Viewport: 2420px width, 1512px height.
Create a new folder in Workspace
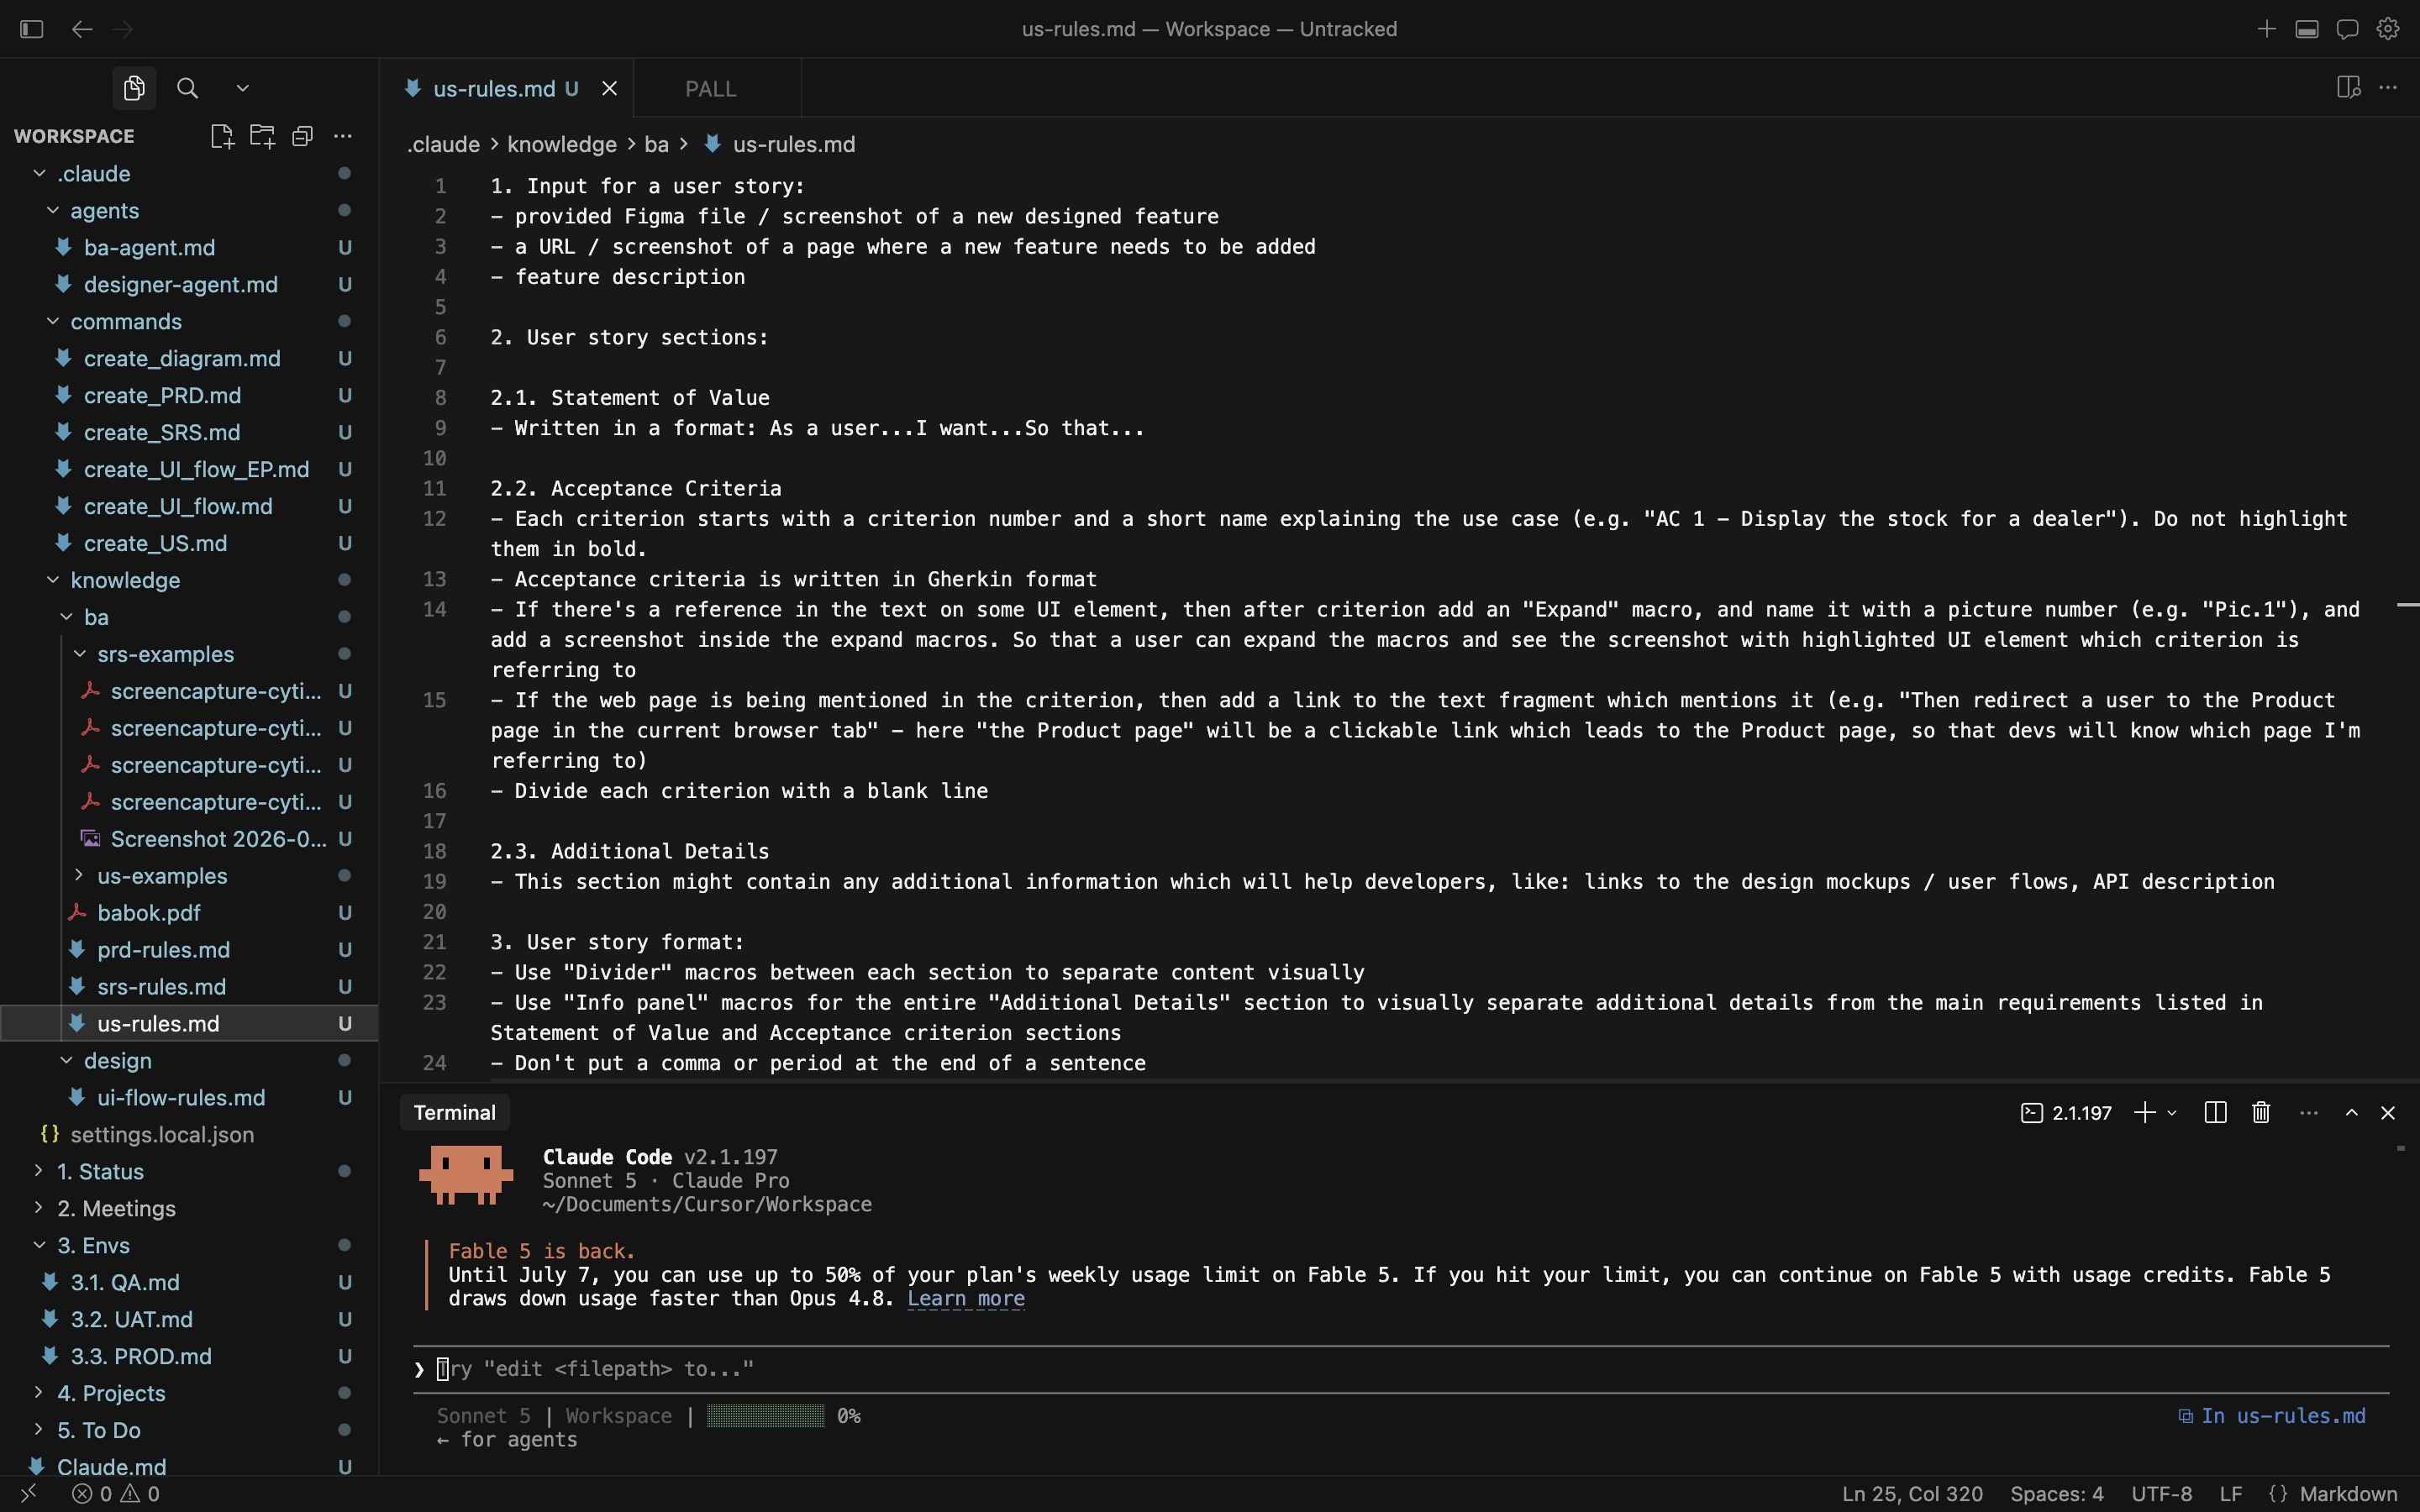pos(262,136)
